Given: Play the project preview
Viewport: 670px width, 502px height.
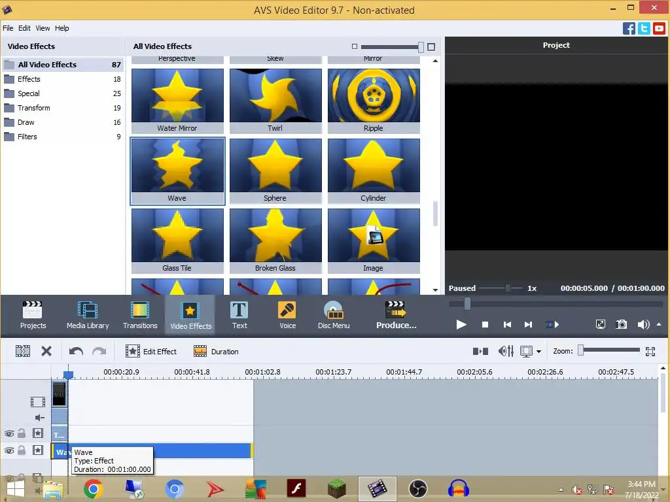Looking at the screenshot, I should (x=461, y=325).
